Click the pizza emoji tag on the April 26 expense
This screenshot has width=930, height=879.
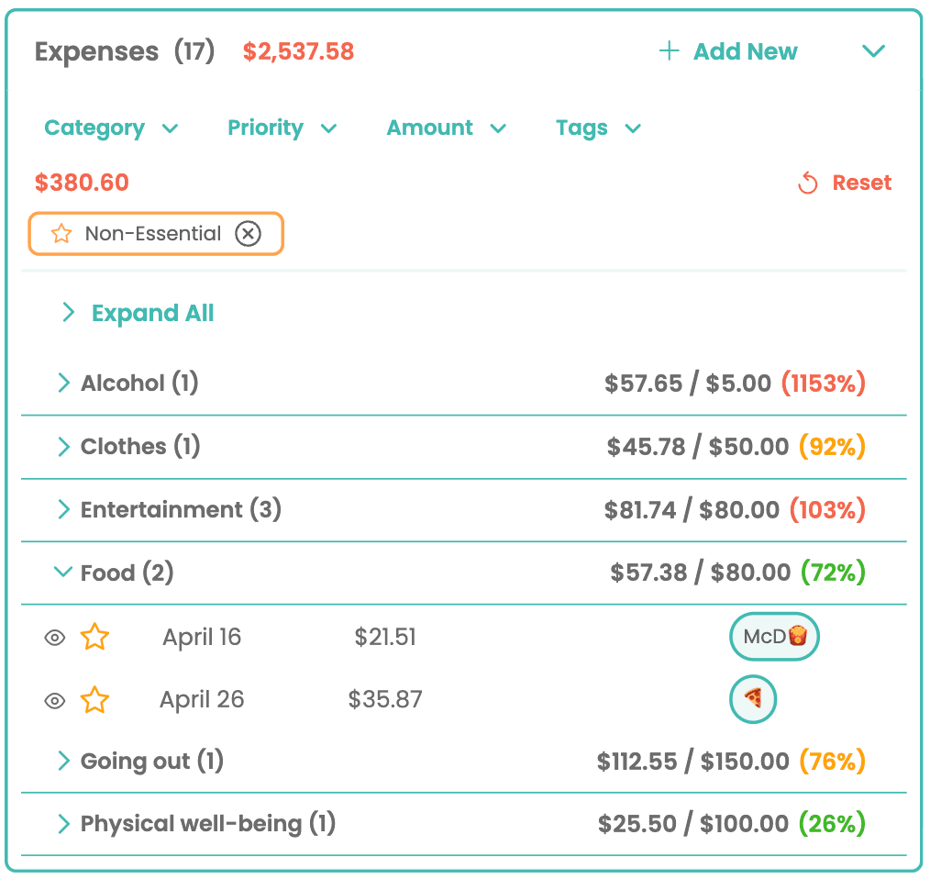[x=753, y=699]
